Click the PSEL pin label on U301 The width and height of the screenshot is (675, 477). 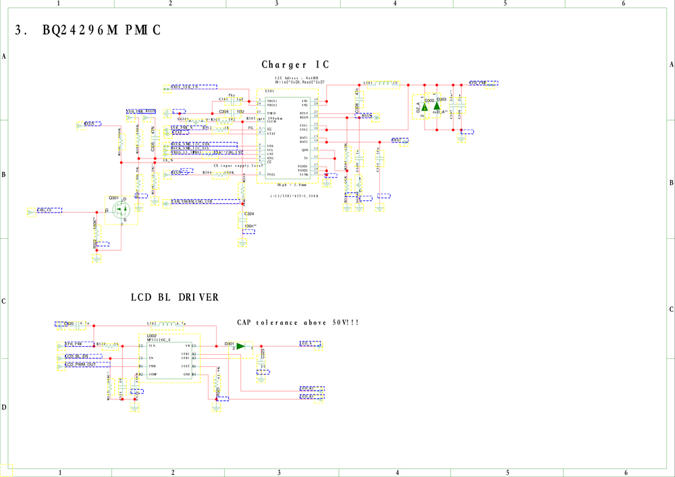pos(271,175)
